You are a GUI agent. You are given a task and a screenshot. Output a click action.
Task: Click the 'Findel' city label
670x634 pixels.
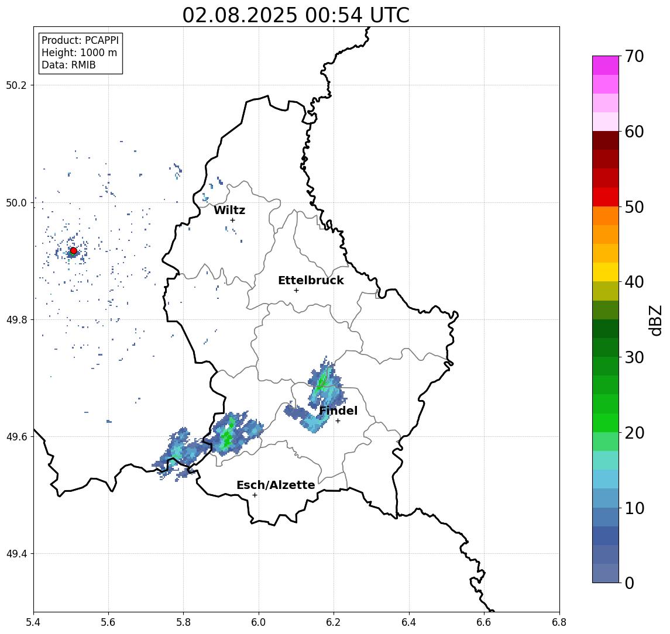[338, 411]
